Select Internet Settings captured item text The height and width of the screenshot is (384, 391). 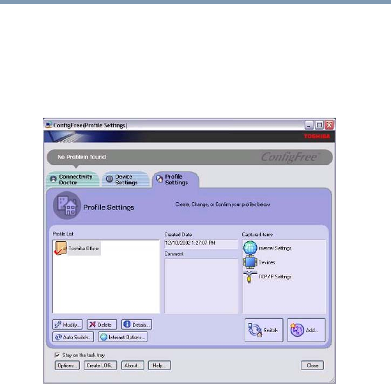275,248
